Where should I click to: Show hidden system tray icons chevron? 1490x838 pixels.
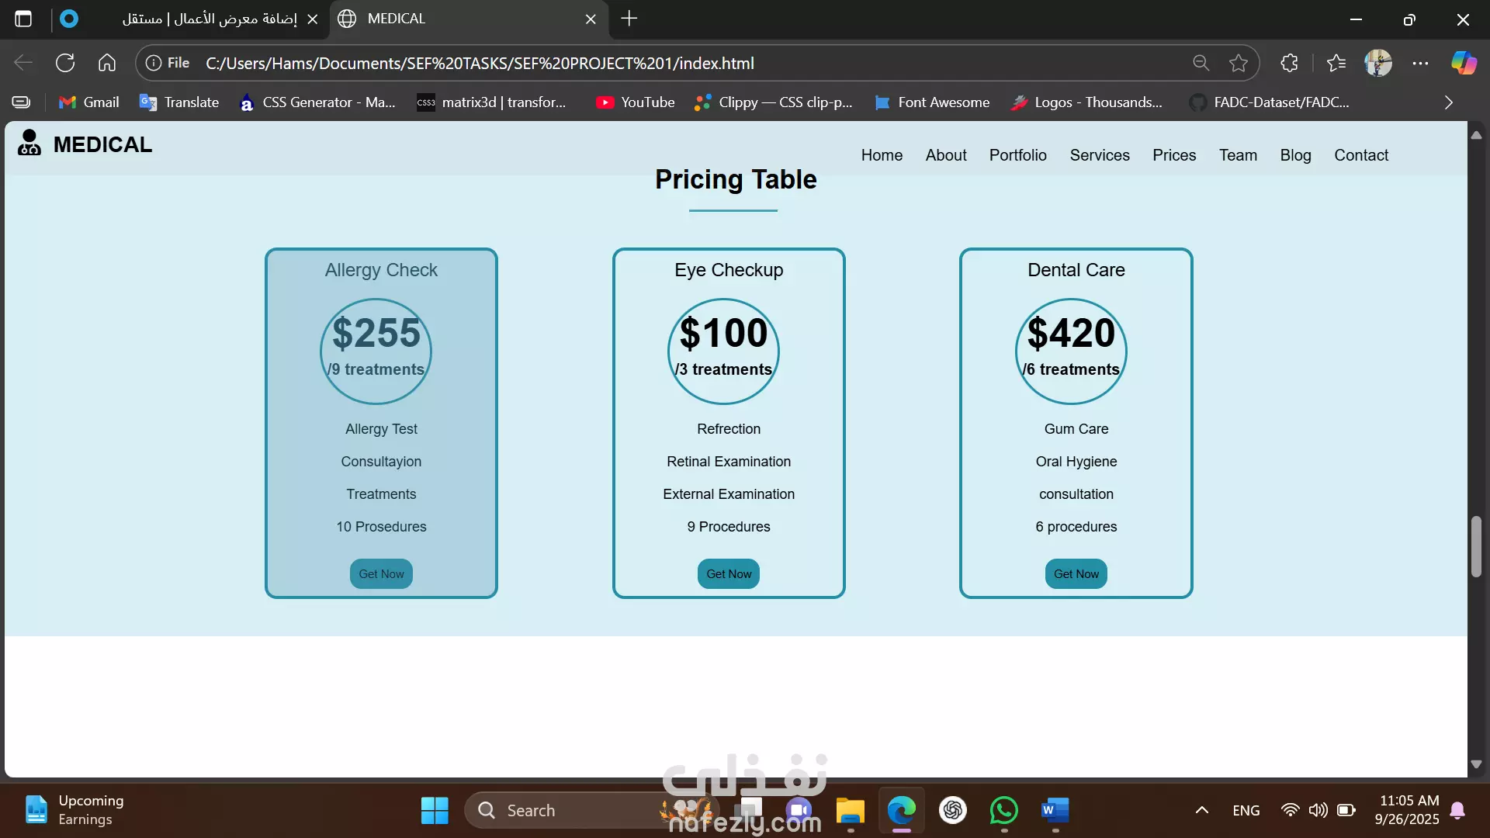(x=1201, y=811)
